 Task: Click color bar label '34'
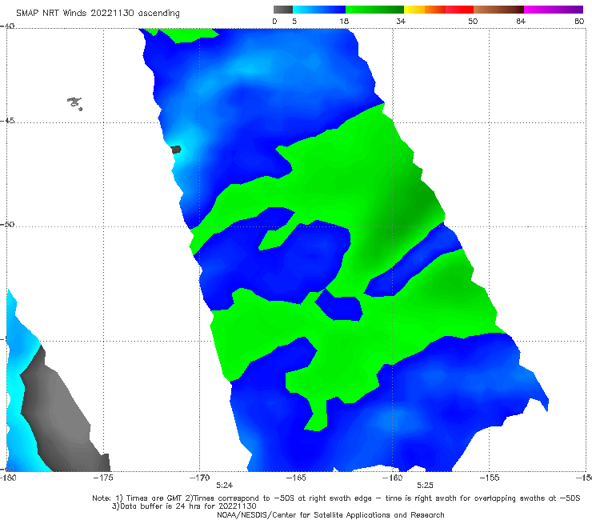click(401, 21)
